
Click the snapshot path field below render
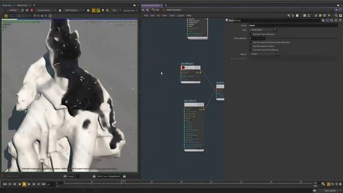tap(108, 176)
